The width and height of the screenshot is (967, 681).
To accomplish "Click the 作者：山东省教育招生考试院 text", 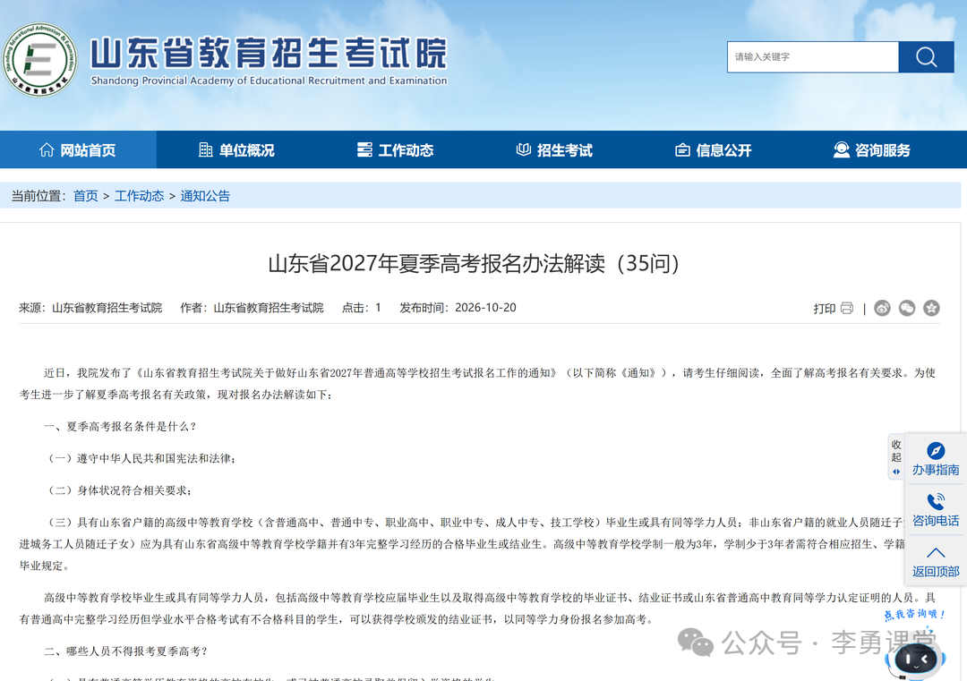I will pos(252,308).
